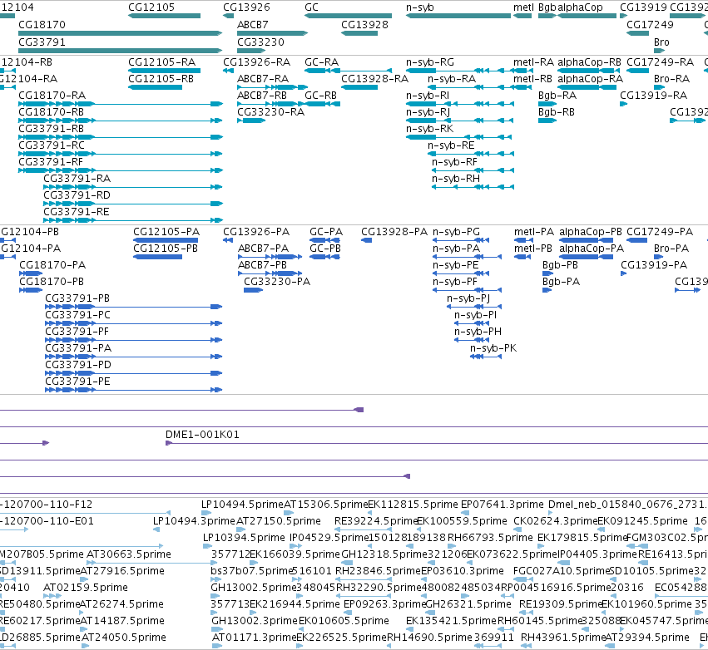Viewport: 708px width, 650px height.
Task: Select the CG12105-RA transcript label
Action: (x=162, y=62)
